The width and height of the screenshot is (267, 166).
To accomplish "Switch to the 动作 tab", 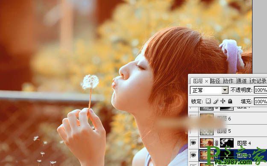I will click(228, 81).
